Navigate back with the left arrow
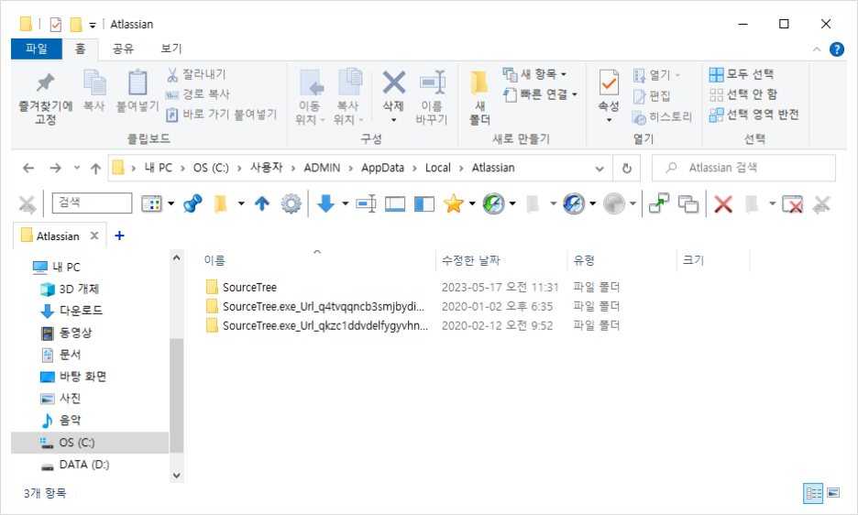This screenshot has height=515, width=858. pyautogui.click(x=28, y=168)
